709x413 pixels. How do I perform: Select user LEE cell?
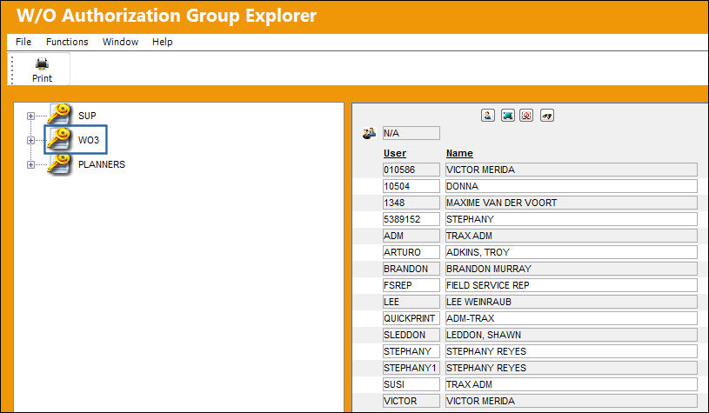(x=411, y=302)
